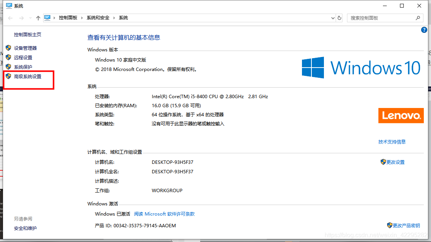This screenshot has height=242, width=431.
Task: Click WORKGROUP value
Action: pos(167,190)
